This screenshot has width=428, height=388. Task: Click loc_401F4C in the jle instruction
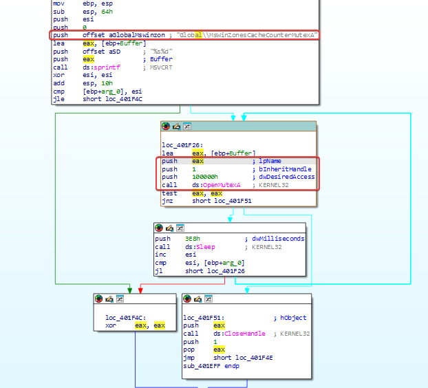click(x=124, y=99)
